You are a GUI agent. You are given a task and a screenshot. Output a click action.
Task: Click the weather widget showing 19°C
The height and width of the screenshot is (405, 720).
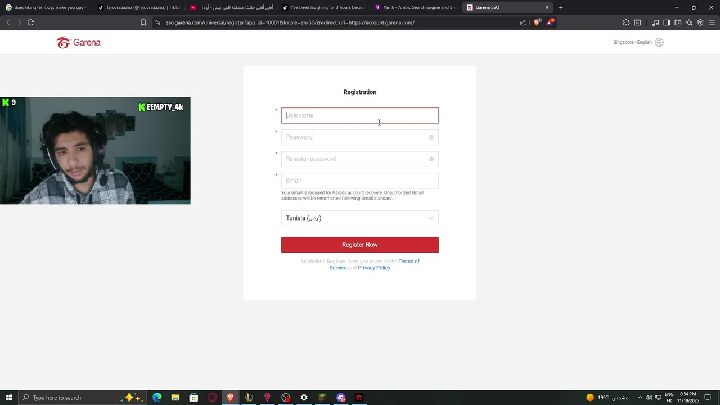(607, 398)
